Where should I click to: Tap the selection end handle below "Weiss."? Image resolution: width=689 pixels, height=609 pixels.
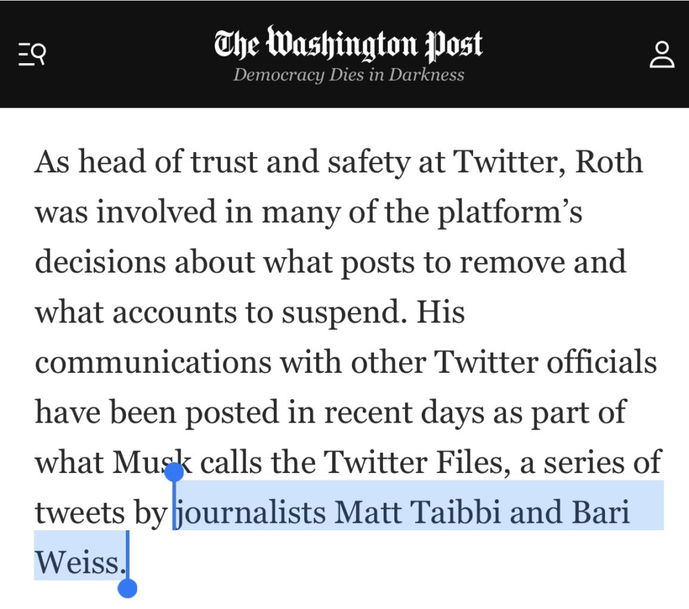tap(127, 589)
